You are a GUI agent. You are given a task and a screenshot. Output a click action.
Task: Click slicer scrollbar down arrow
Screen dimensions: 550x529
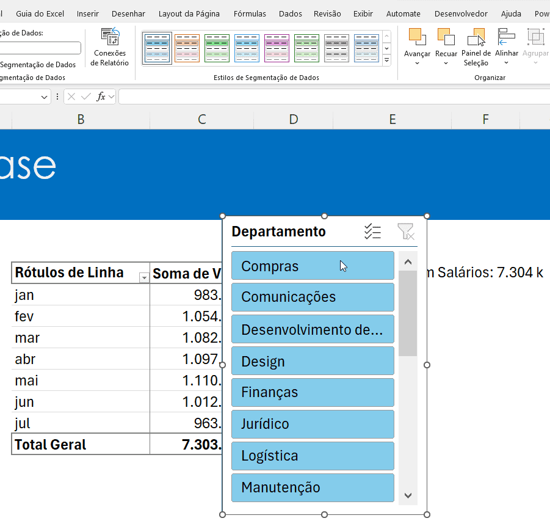pyautogui.click(x=408, y=495)
